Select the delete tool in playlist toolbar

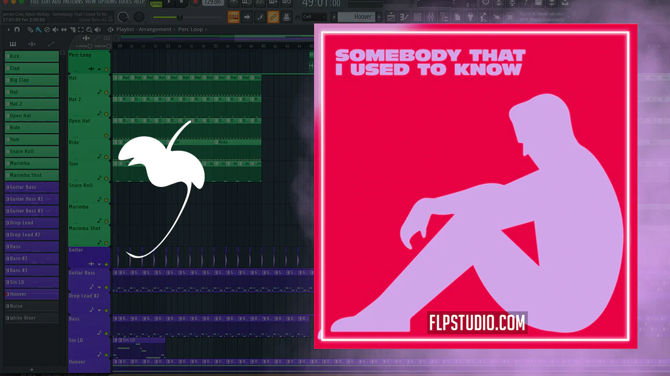[x=47, y=30]
